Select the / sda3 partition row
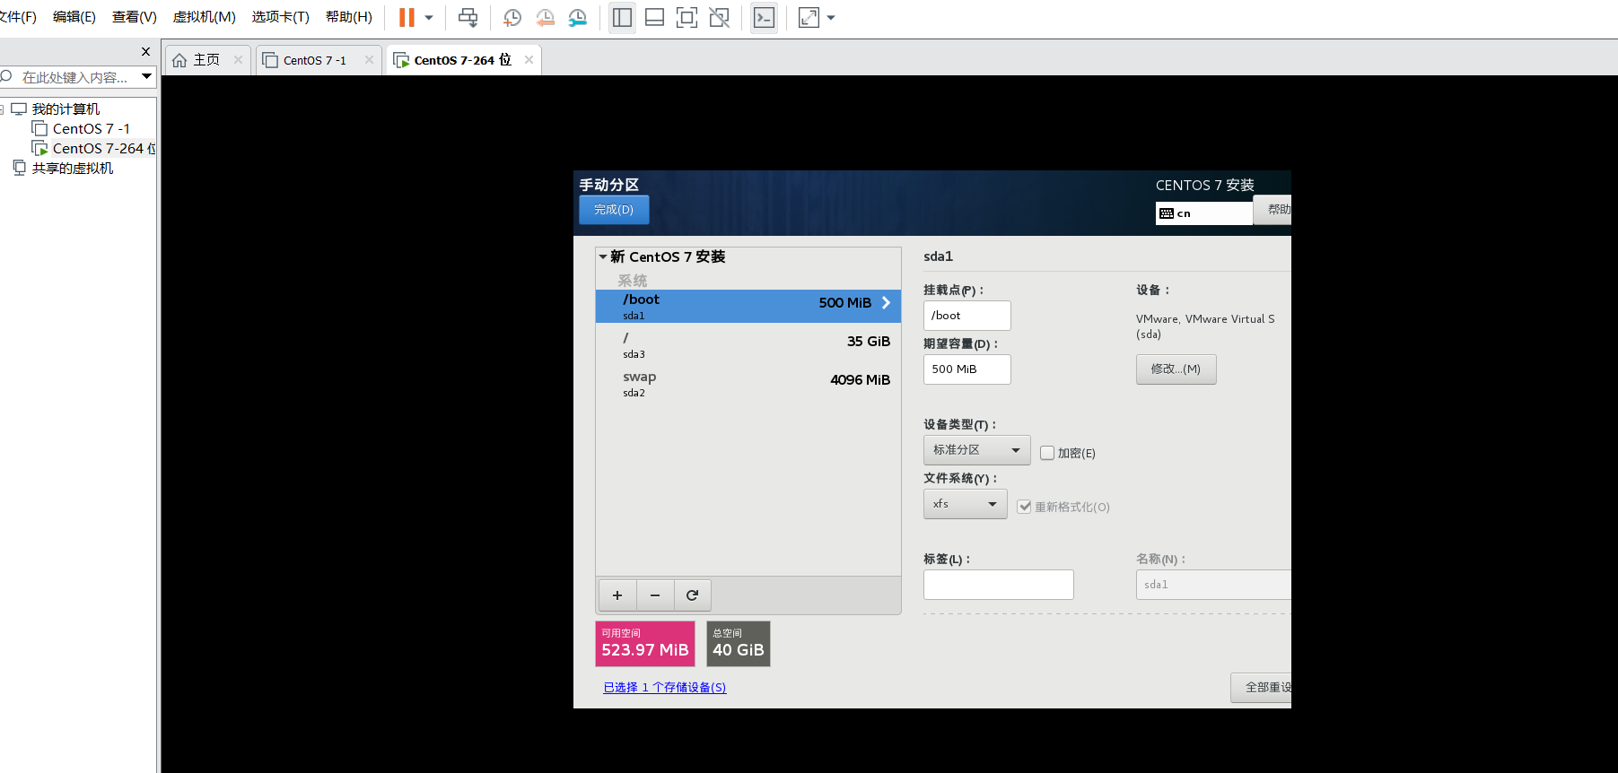Image resolution: width=1618 pixels, height=773 pixels. (x=748, y=344)
